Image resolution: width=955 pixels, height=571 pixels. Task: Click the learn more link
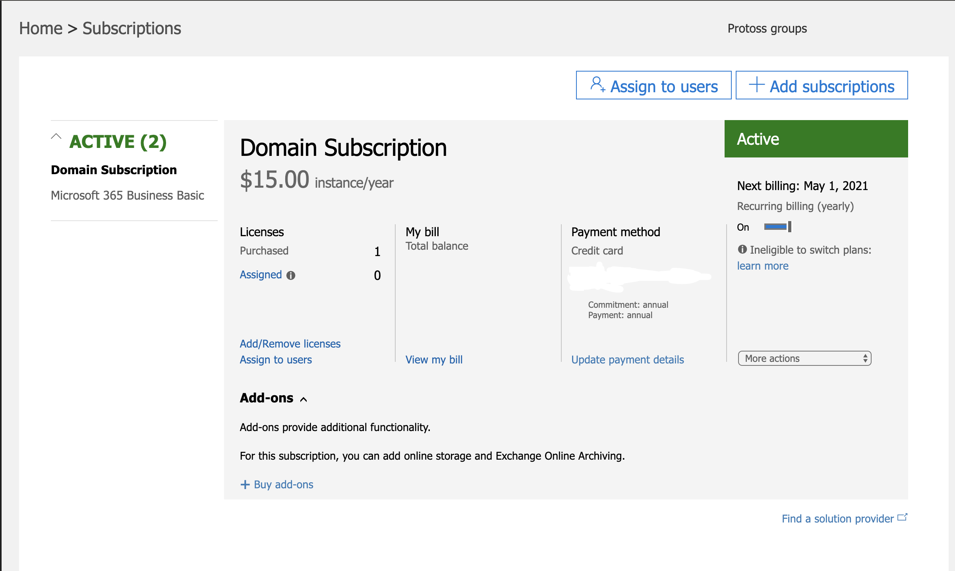tap(762, 266)
